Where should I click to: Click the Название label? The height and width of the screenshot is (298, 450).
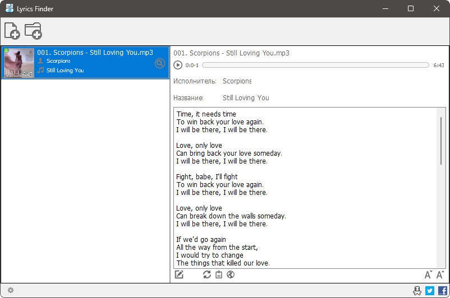pos(189,97)
